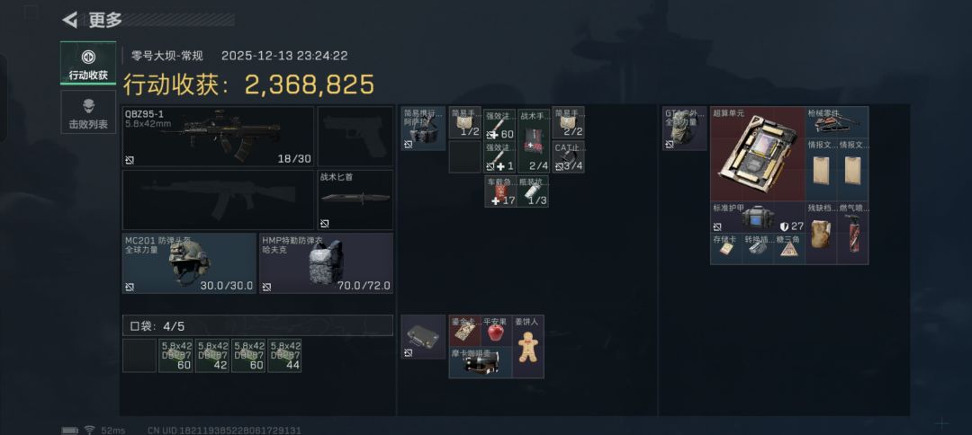
Task: Click the 超算单元 red item
Action: (x=758, y=154)
